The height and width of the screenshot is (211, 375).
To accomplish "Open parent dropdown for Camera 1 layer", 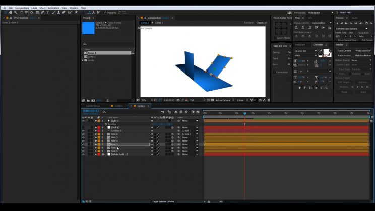I will pyautogui.click(x=190, y=131).
